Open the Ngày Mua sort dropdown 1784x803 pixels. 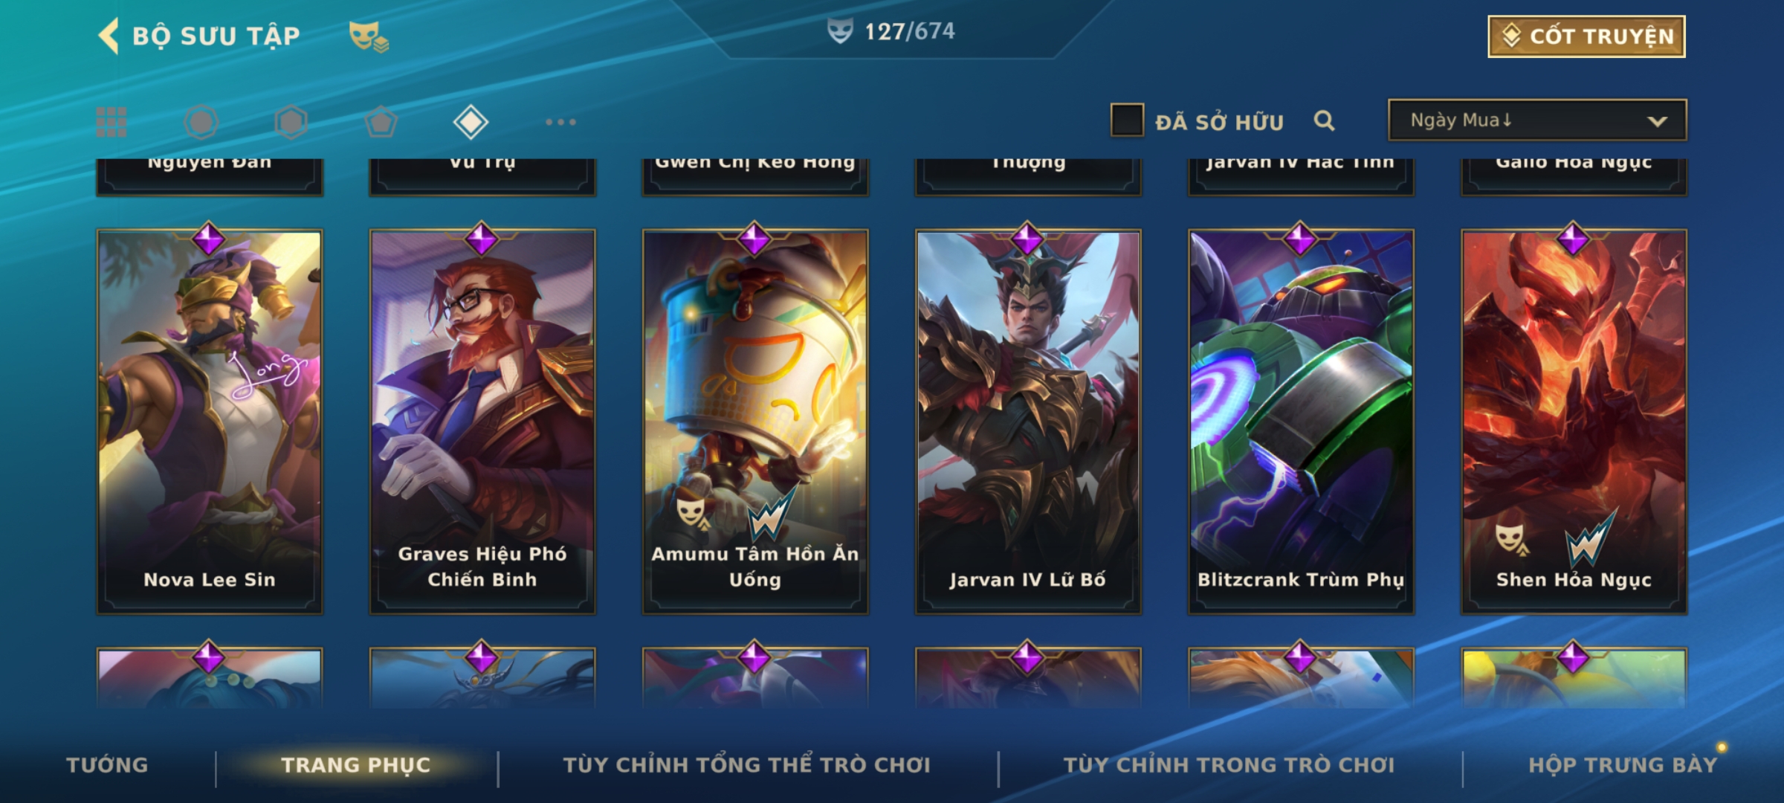[1537, 120]
